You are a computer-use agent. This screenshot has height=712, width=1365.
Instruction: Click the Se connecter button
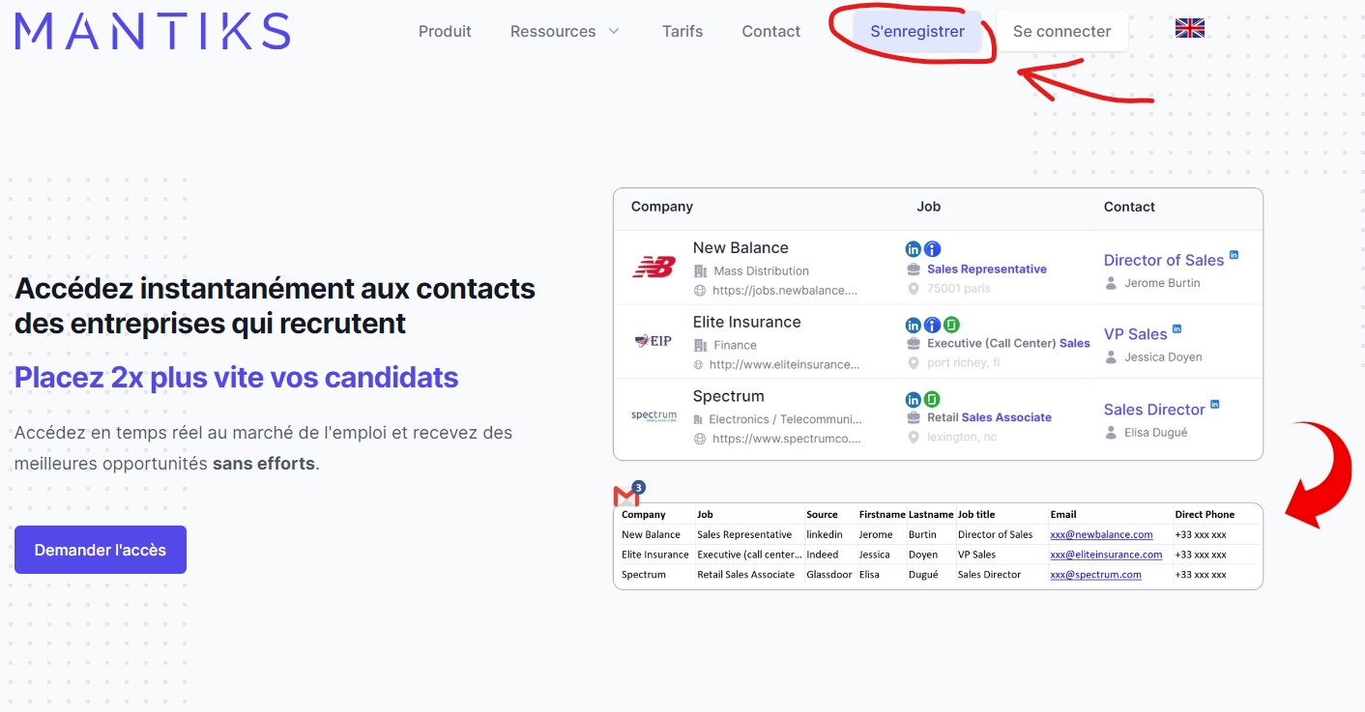1062,31
